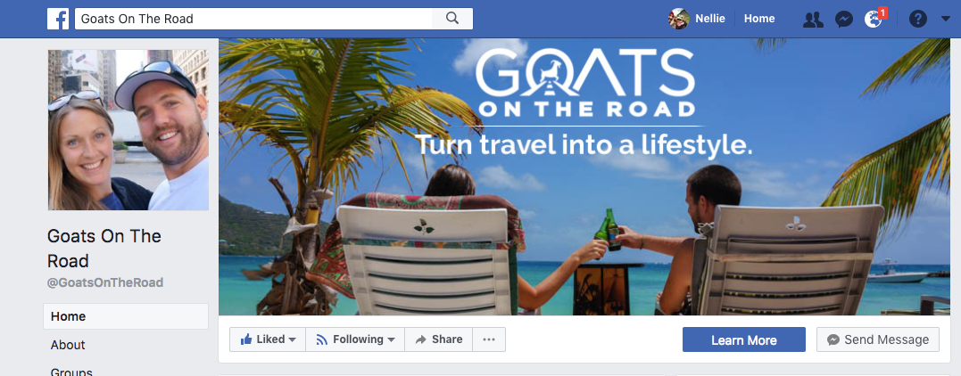This screenshot has height=376, width=961.
Task: Click the Learn More button
Action: 744,339
